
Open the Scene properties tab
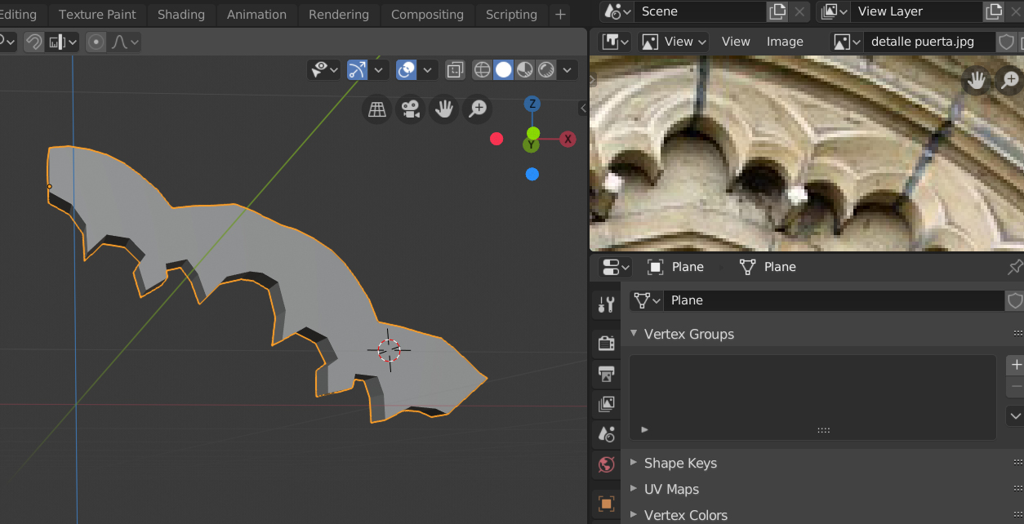point(606,434)
